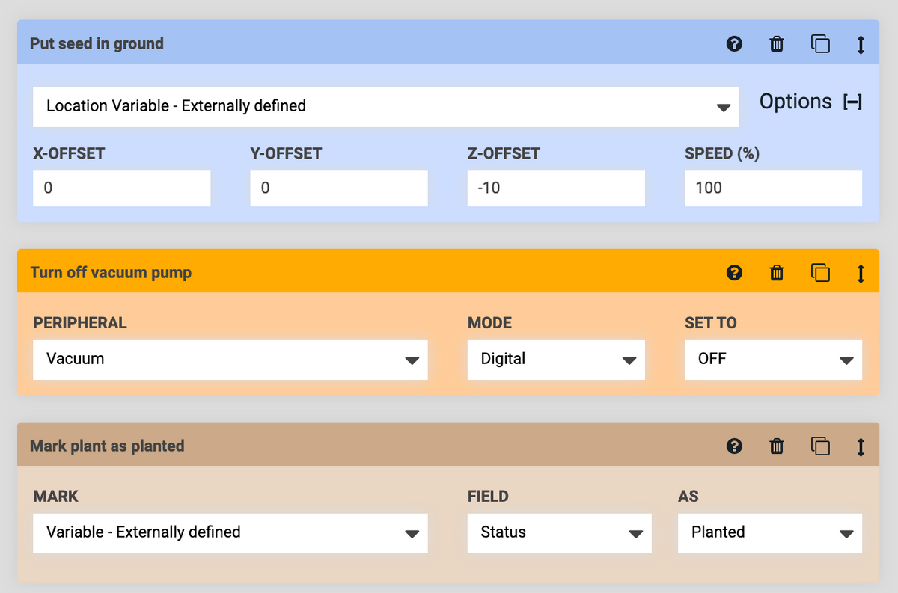The image size is (898, 593).
Task: Duplicate the Turn off vacuum pump step
Action: point(820,273)
